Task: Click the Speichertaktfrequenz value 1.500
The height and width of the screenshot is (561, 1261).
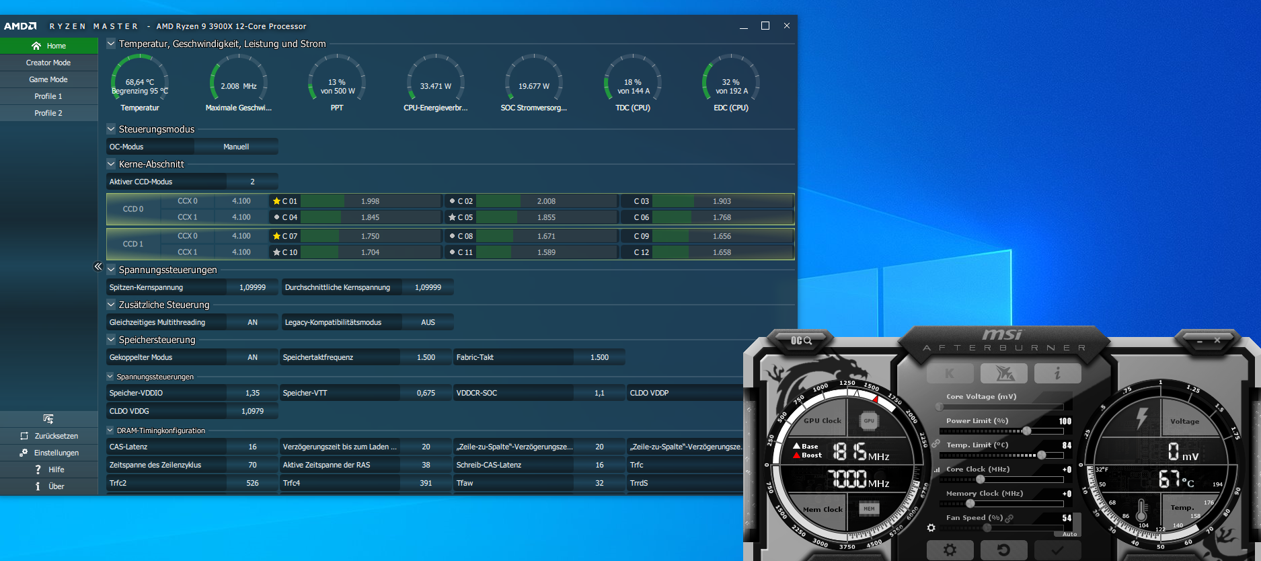Action: click(x=426, y=357)
